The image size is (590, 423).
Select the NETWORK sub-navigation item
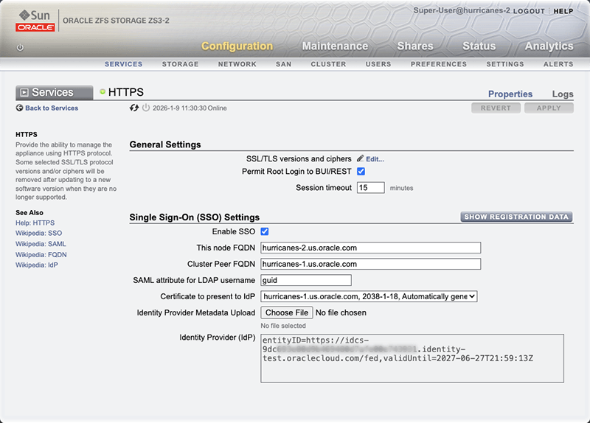coord(237,64)
